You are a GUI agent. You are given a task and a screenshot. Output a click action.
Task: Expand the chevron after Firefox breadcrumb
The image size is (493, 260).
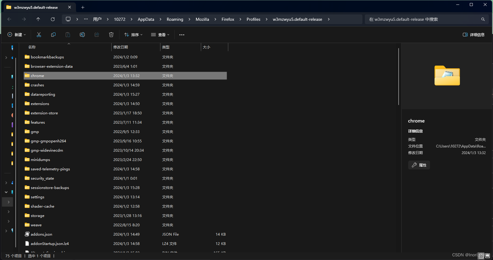click(x=240, y=19)
